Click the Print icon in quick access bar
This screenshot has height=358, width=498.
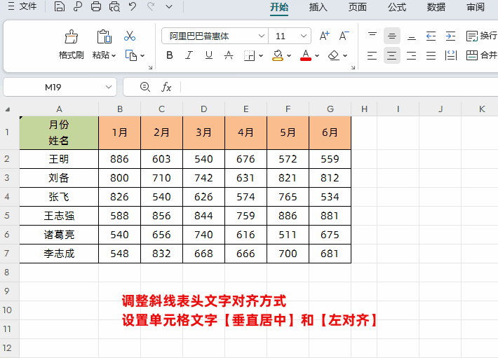pos(95,7)
